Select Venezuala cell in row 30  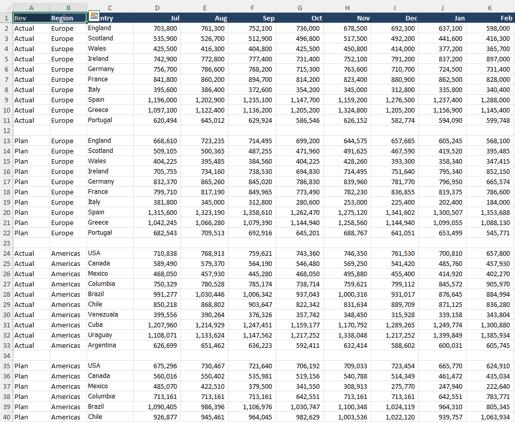click(110, 315)
